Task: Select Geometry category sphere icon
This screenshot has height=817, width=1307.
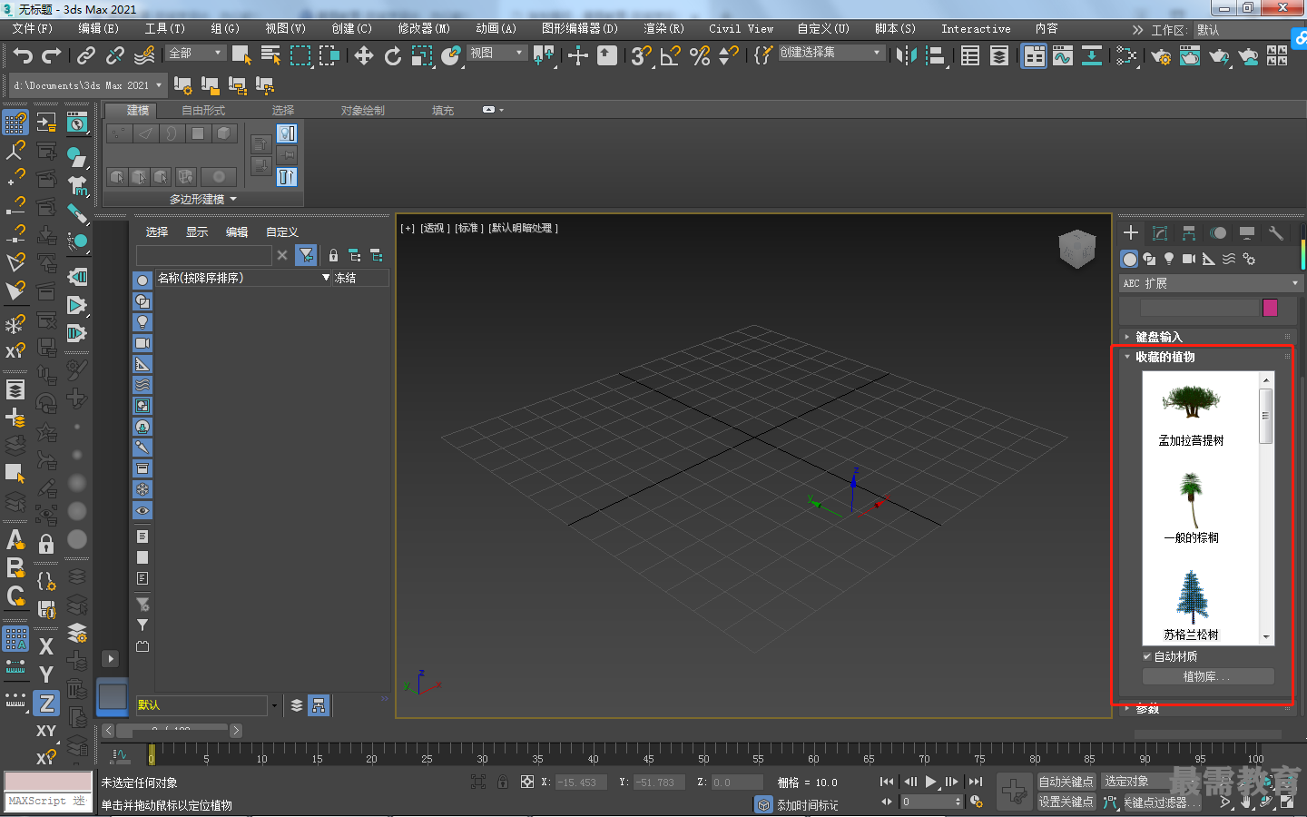Action: click(1129, 260)
